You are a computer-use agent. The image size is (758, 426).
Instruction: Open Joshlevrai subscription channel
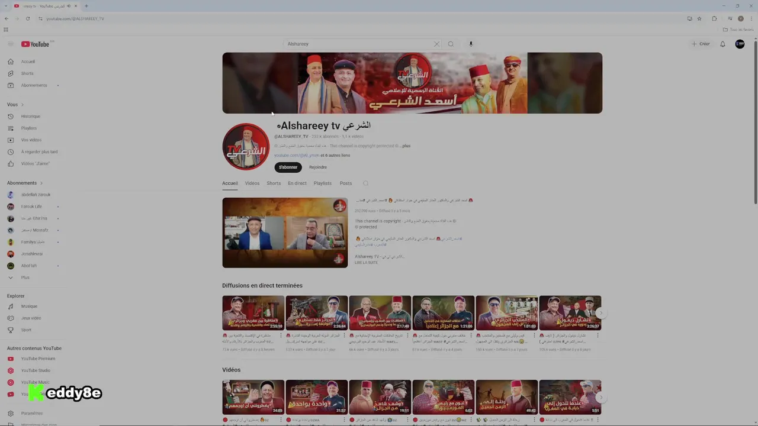(32, 254)
